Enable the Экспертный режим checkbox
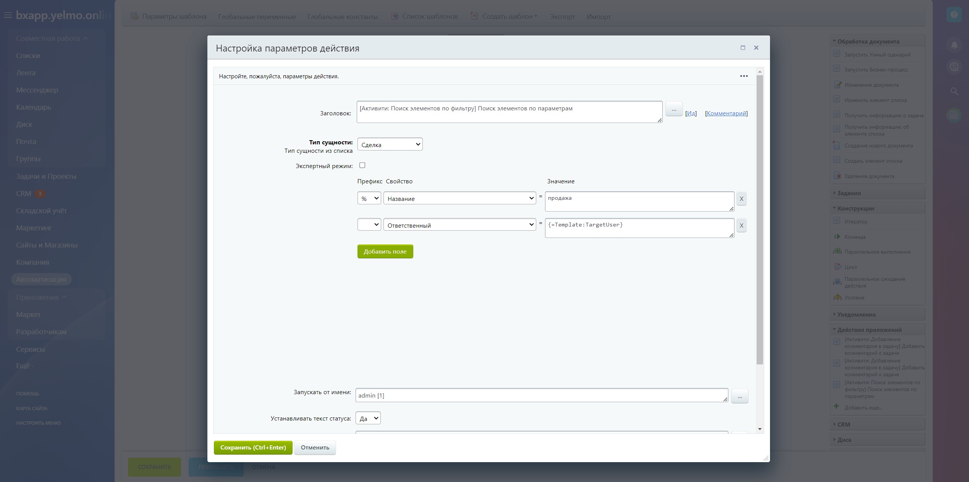 (x=362, y=165)
